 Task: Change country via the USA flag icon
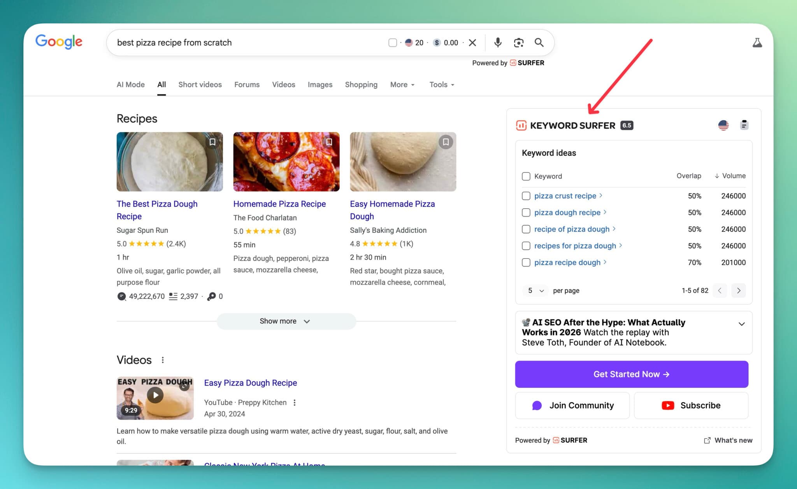click(723, 125)
